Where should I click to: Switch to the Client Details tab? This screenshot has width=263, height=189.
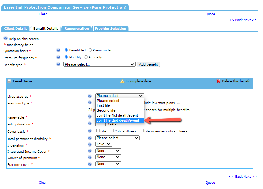click(x=16, y=29)
